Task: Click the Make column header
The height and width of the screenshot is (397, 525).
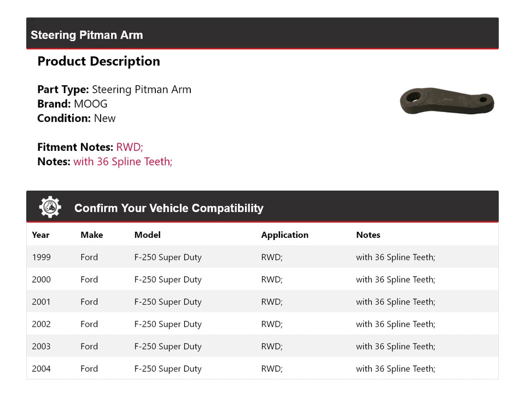Action: pos(91,235)
